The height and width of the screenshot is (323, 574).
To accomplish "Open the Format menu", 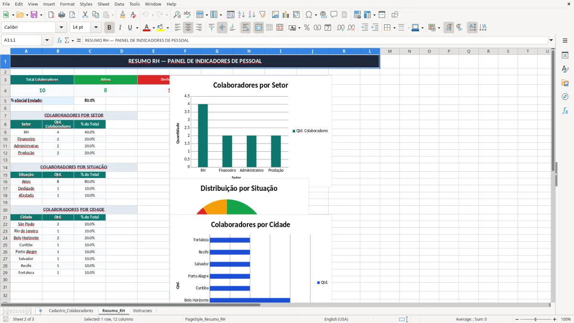I will click(x=67, y=4).
